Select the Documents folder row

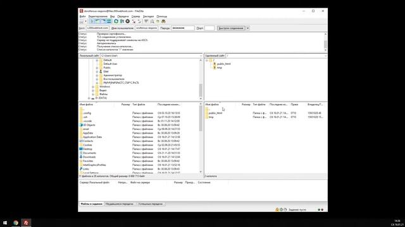(x=139, y=153)
